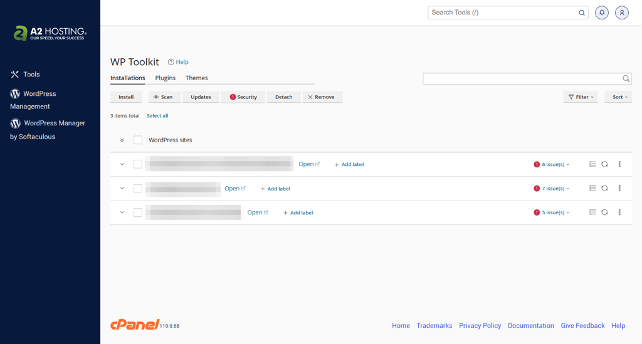Add label to the 6 issues site

[349, 164]
